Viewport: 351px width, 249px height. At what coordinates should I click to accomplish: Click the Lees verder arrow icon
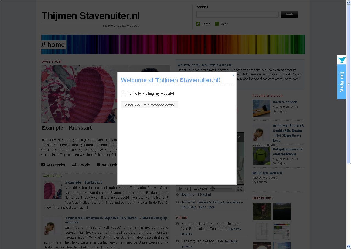click(43, 164)
